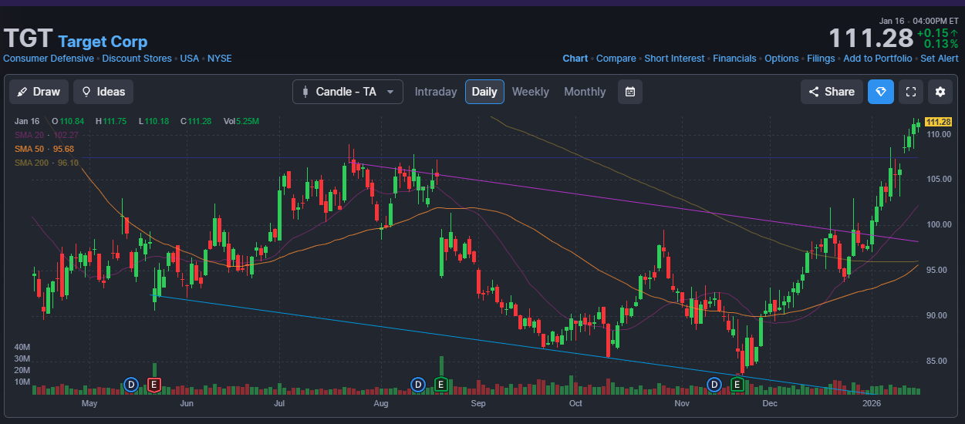Click the Share button
965x424 pixels.
coord(832,92)
